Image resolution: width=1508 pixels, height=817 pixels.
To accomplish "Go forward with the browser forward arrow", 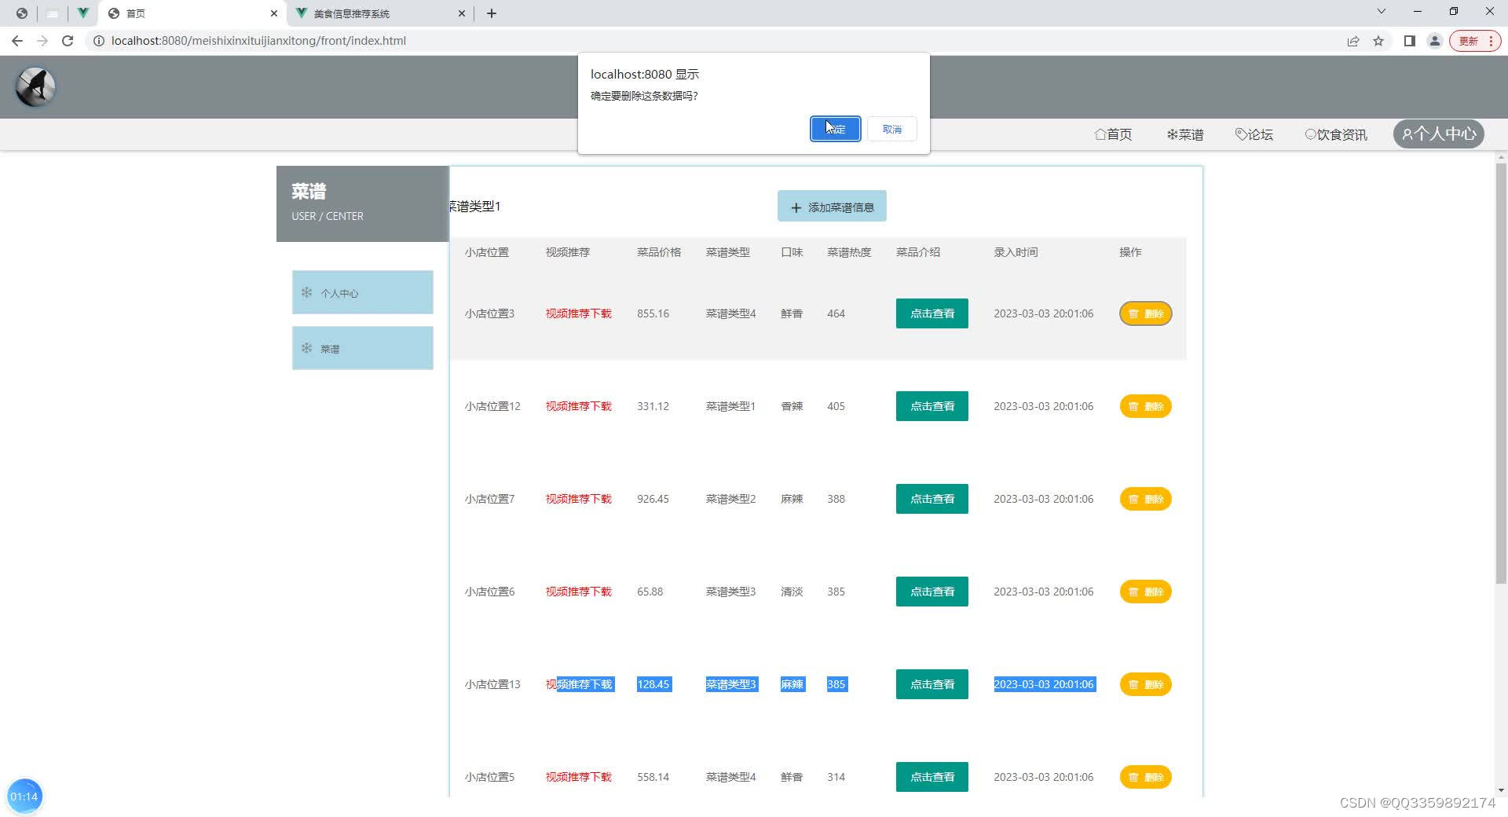I will pos(42,41).
